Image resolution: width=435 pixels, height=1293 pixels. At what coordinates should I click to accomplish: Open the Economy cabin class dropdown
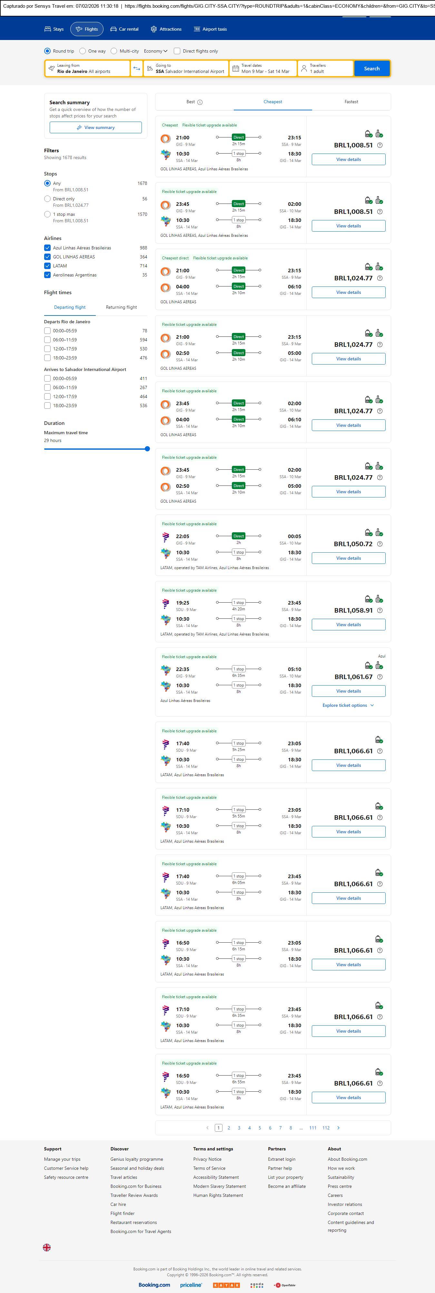[155, 51]
